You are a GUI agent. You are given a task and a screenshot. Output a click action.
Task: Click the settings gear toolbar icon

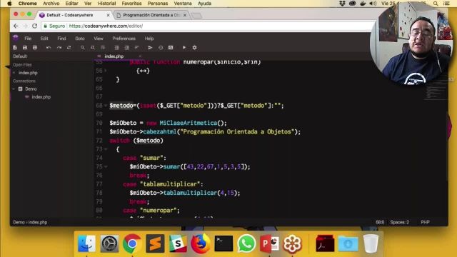pos(194,48)
